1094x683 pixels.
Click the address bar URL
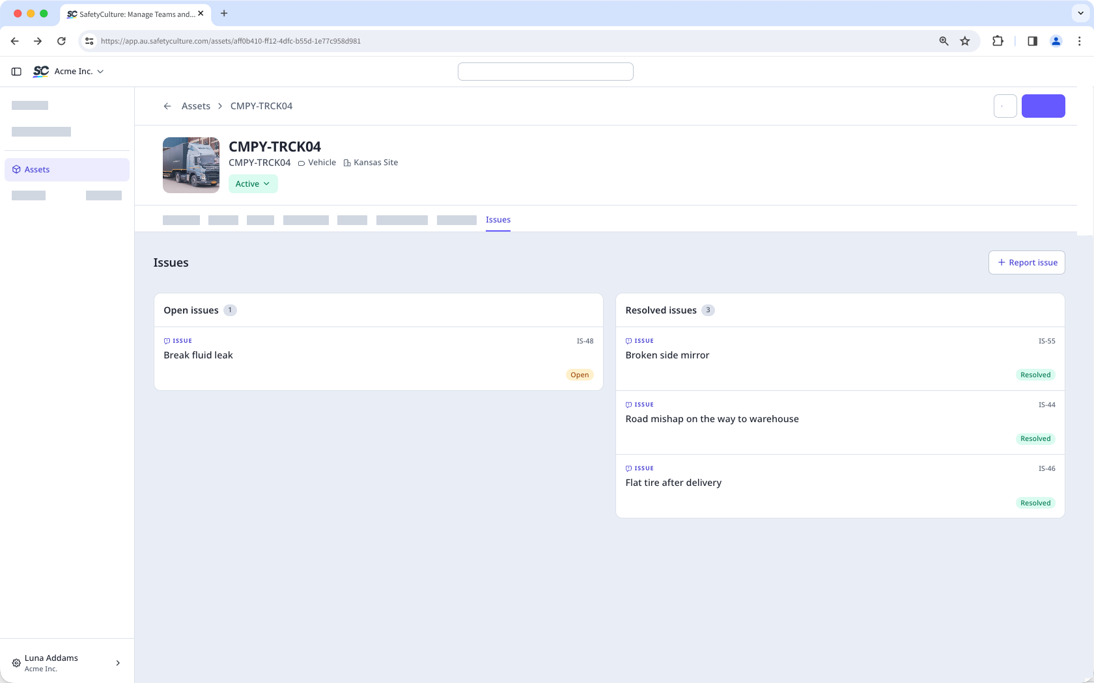pos(231,41)
